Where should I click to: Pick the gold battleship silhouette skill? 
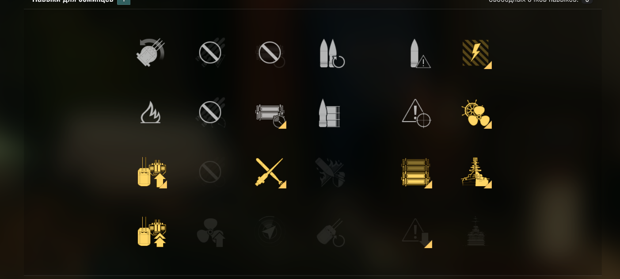click(x=476, y=172)
